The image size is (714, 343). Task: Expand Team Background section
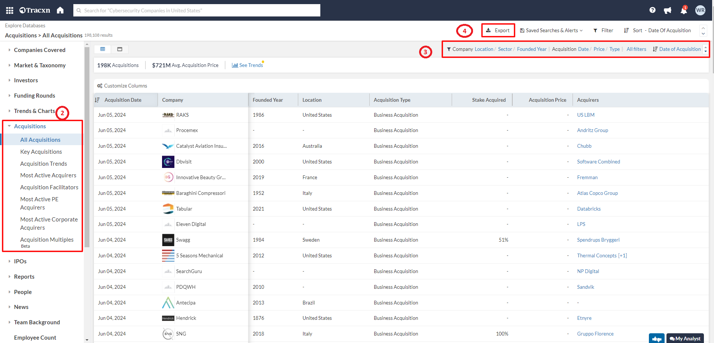(33, 322)
